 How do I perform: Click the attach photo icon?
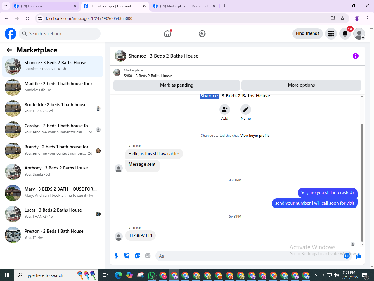pyautogui.click(x=127, y=256)
